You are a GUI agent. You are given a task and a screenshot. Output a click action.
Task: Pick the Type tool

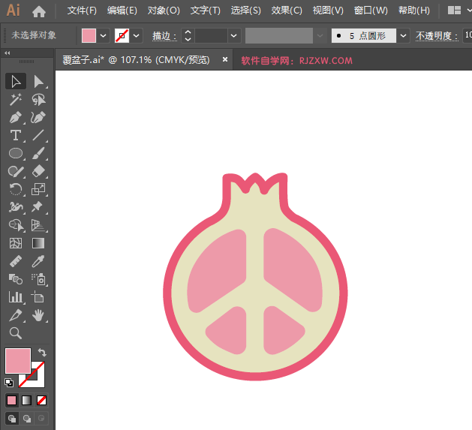click(x=15, y=135)
